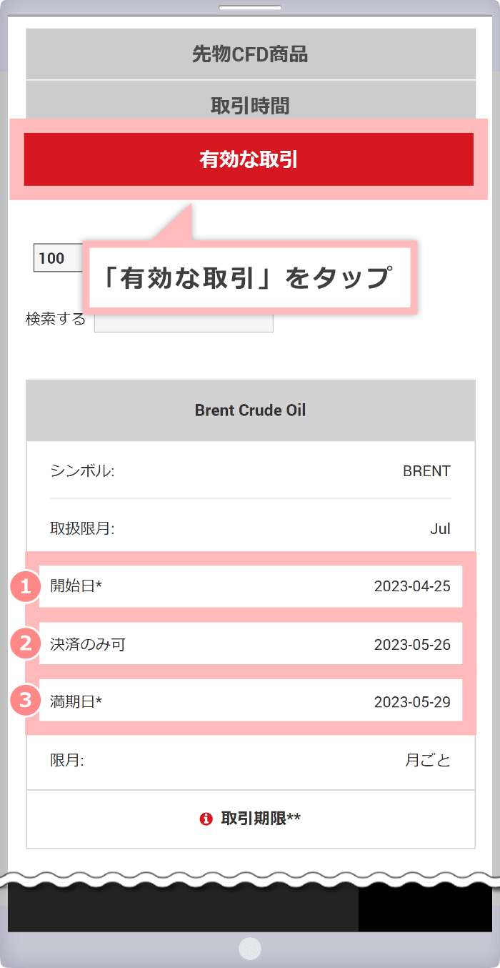Viewport: 500px width, 968px height.
Task: Click the phone speaker bar at top
Action: point(250,8)
